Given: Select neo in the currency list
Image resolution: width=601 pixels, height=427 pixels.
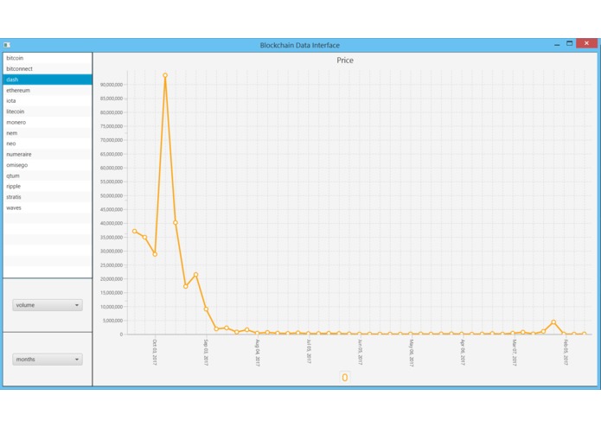Looking at the screenshot, I should [48, 143].
